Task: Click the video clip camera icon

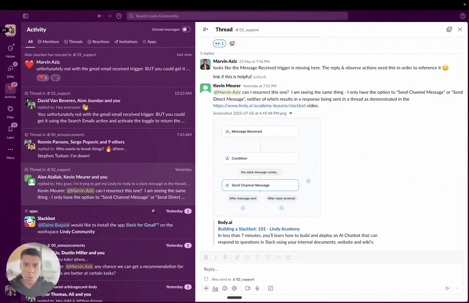Action: pos(247,288)
